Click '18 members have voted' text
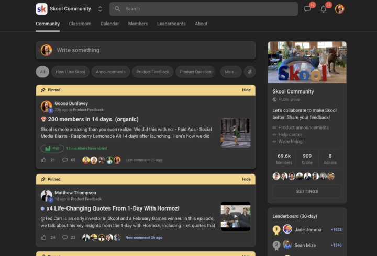 [x=86, y=148]
